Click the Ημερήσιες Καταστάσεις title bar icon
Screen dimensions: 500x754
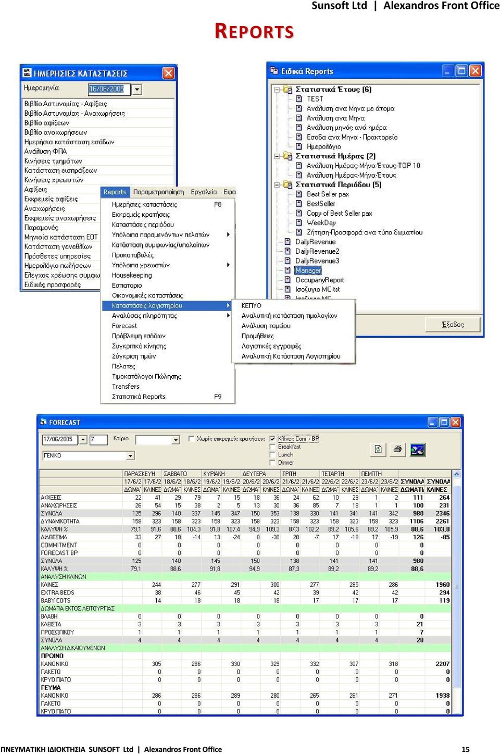pyautogui.click(x=27, y=73)
